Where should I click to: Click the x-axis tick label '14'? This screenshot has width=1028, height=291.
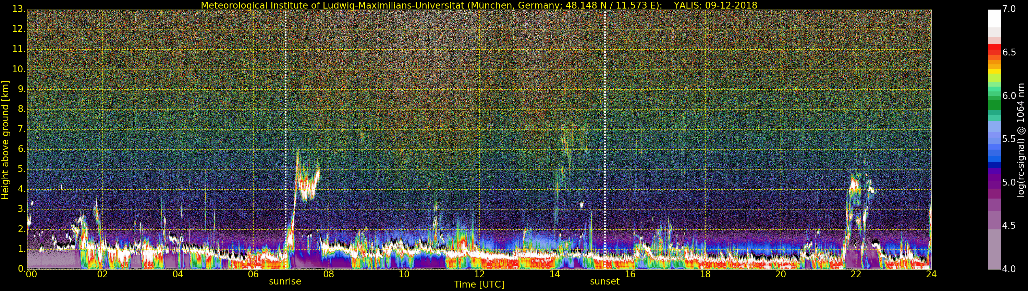(555, 274)
